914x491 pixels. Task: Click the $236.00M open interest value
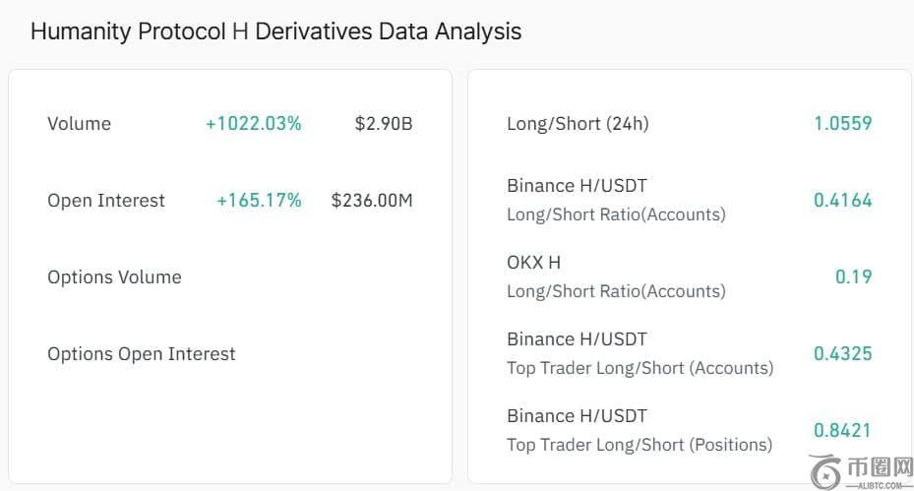coord(372,201)
